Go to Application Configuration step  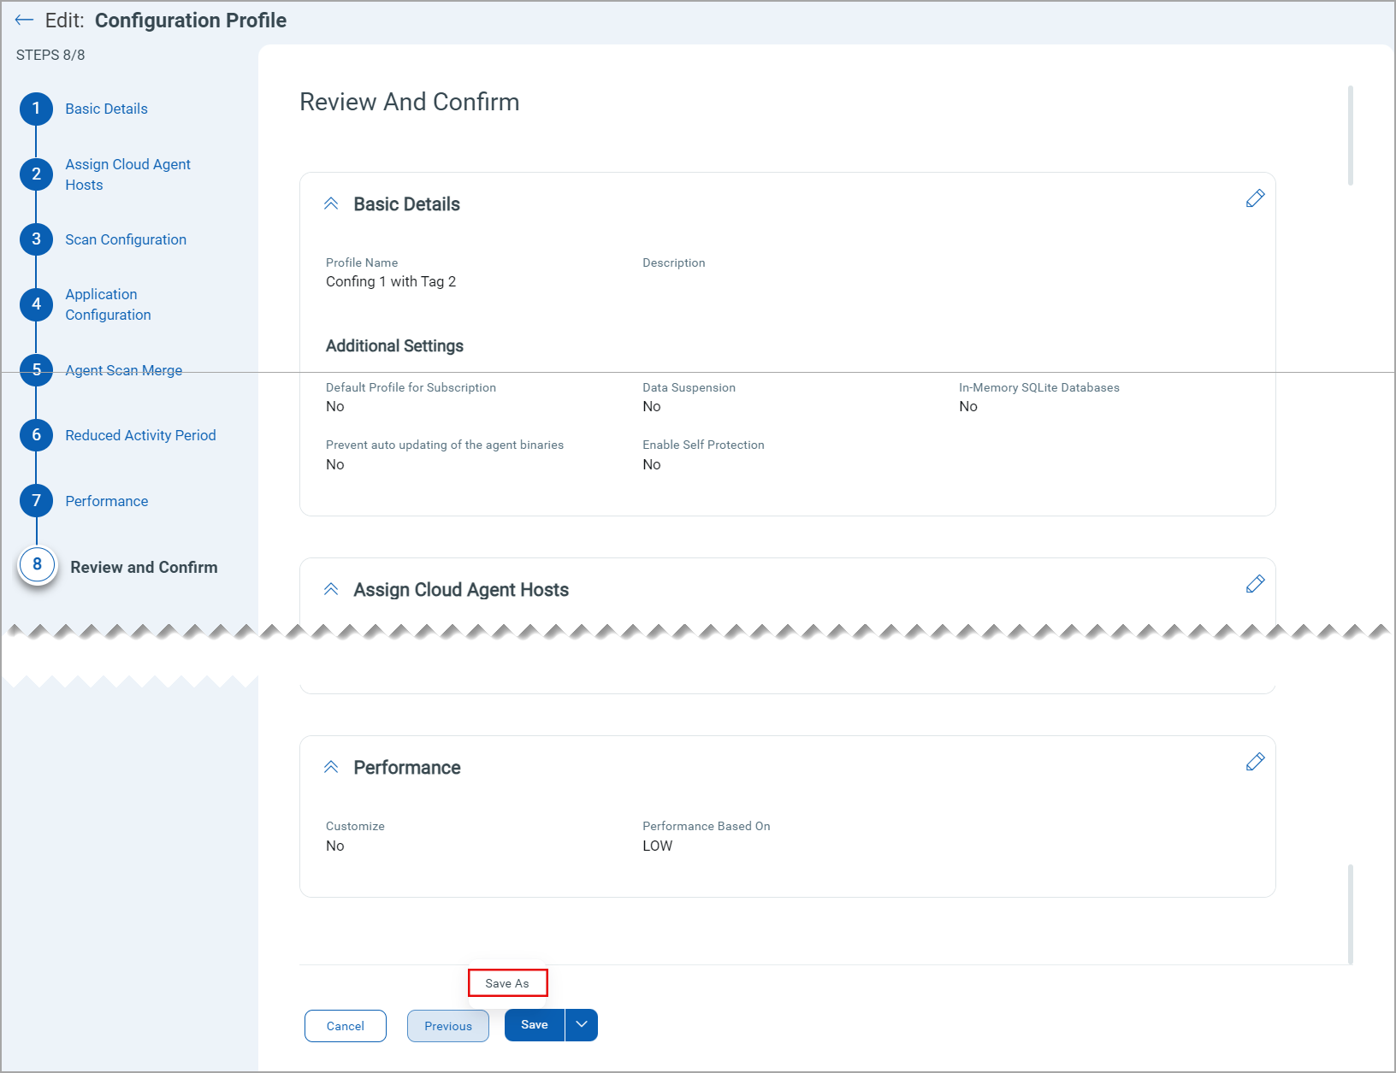click(x=108, y=304)
